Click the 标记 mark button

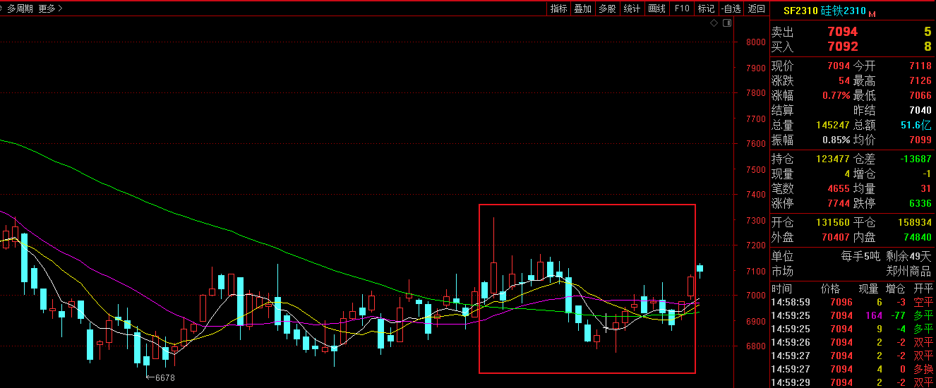tap(706, 8)
